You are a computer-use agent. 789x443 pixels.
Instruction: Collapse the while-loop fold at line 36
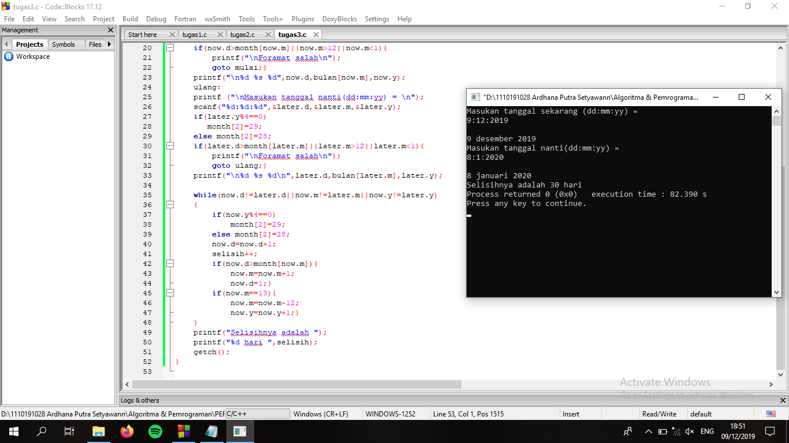(x=170, y=205)
